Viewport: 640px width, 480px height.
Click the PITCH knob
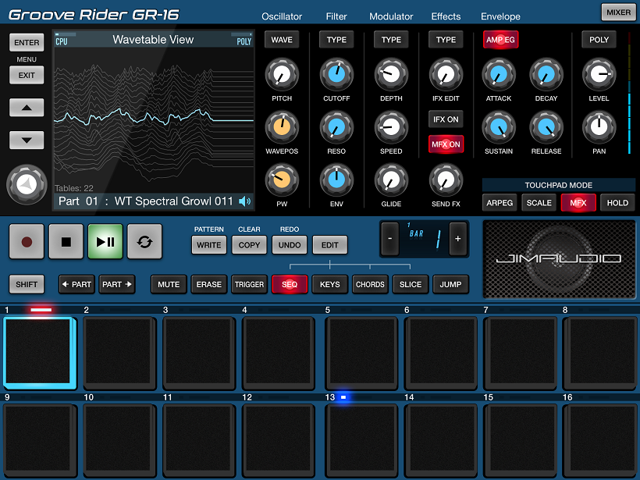coord(282,75)
